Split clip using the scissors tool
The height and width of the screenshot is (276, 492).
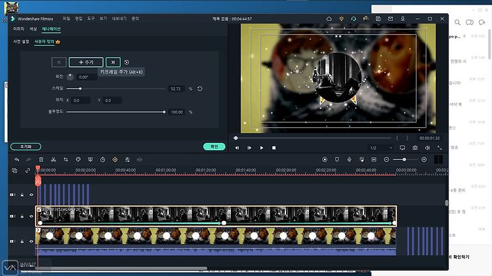pos(53,160)
